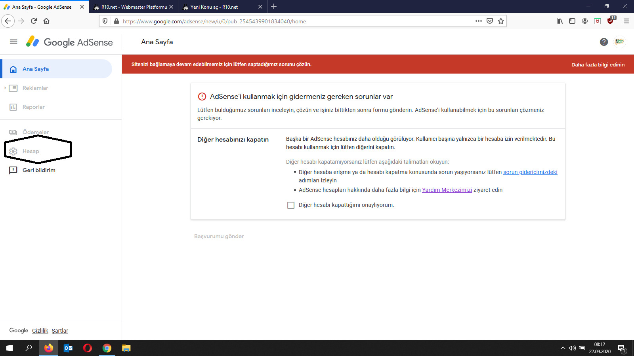Open the Windows notification center

(621, 348)
